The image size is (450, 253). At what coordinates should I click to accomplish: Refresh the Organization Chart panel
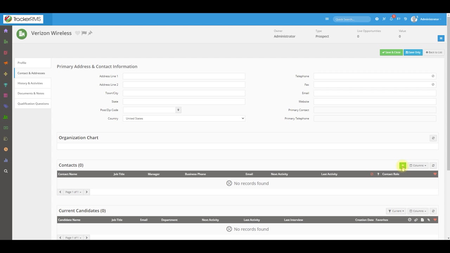coord(433,138)
